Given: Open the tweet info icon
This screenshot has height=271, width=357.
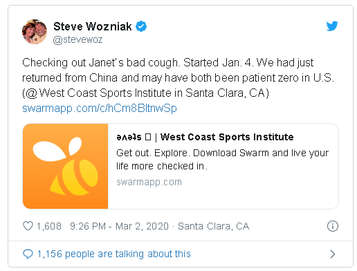Looking at the screenshot, I should 333,226.
